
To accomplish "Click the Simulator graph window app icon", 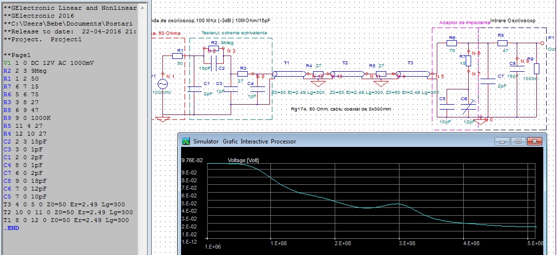I will click(186, 141).
